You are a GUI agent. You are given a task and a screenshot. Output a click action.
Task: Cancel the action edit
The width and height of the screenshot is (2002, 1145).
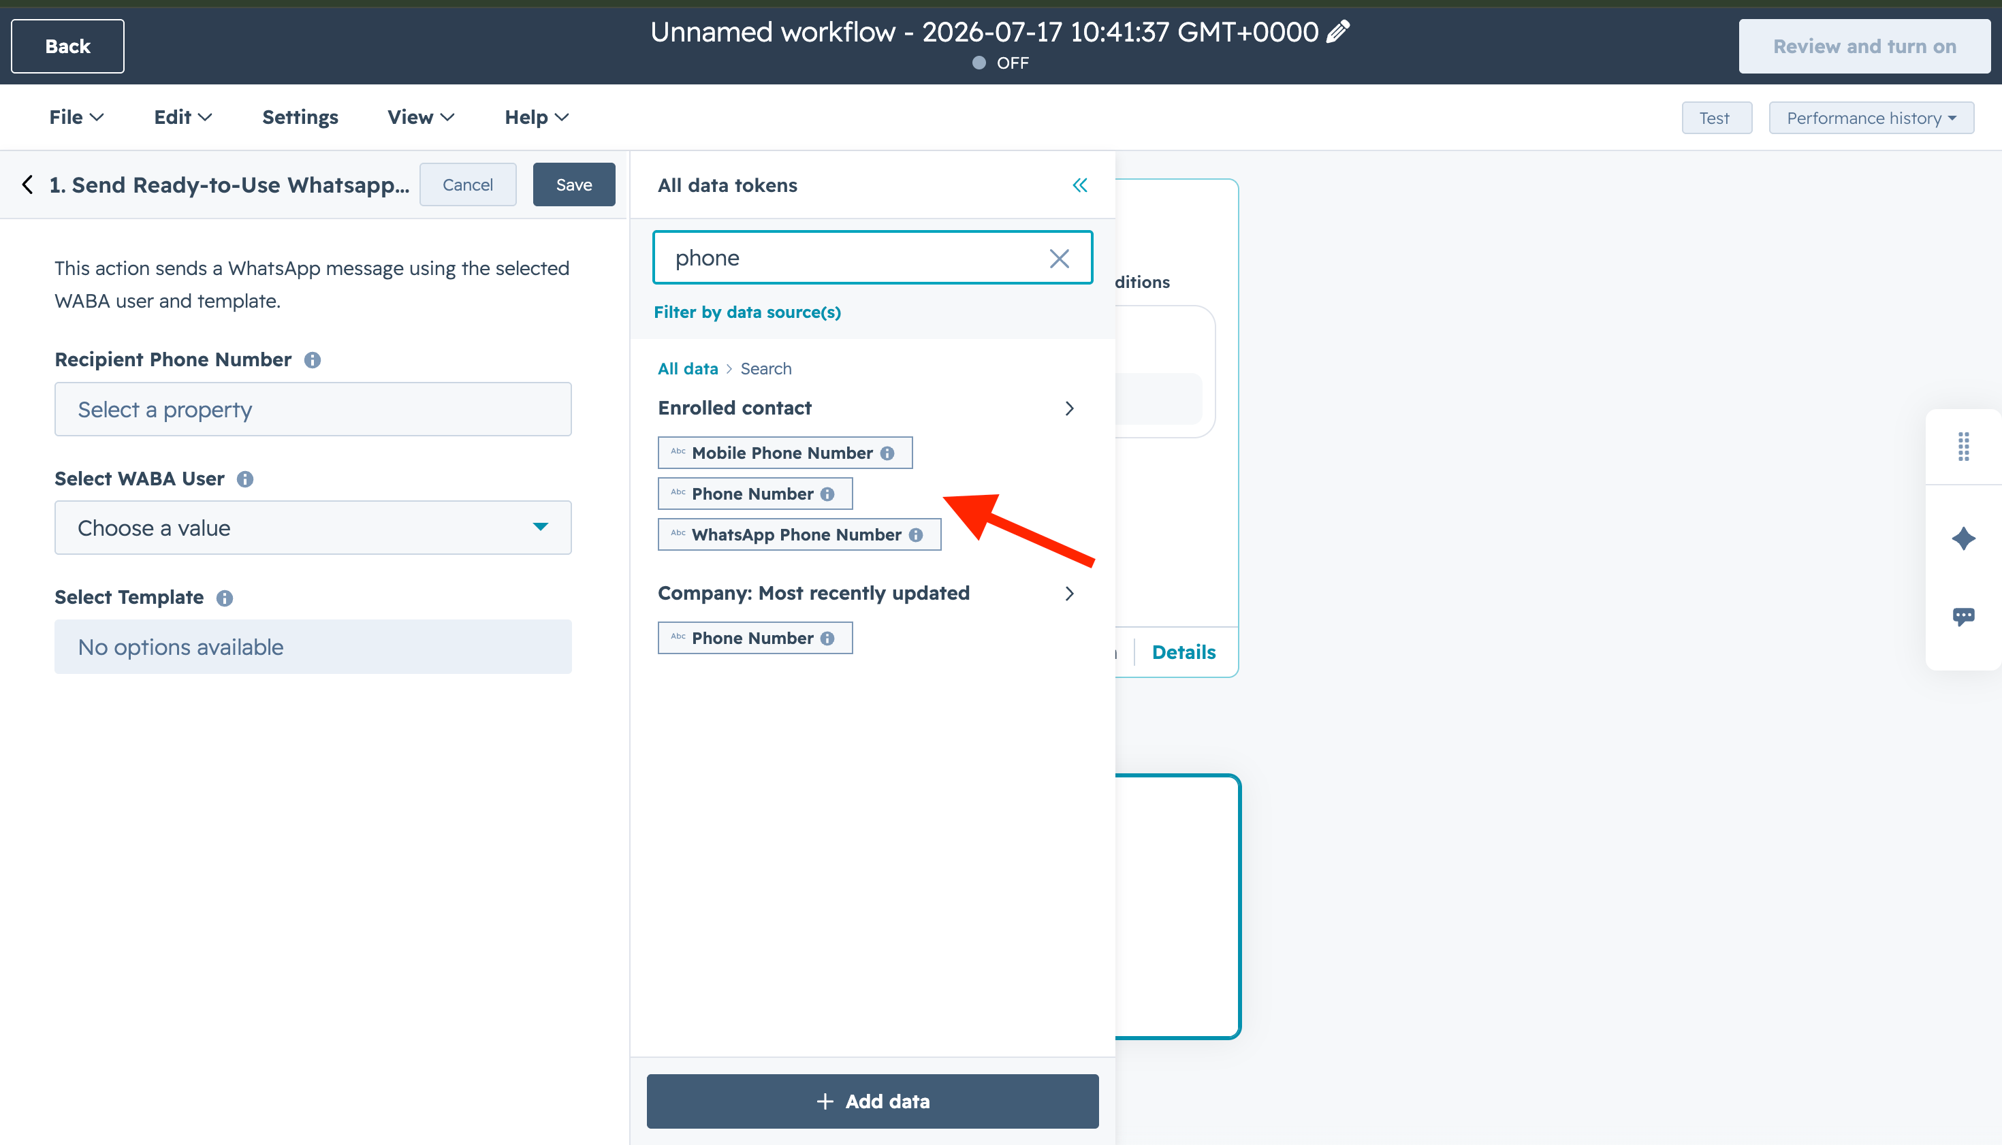pyautogui.click(x=467, y=184)
